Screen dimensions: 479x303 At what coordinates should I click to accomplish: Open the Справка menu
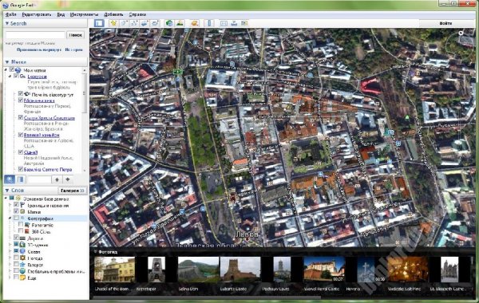pyautogui.click(x=137, y=14)
